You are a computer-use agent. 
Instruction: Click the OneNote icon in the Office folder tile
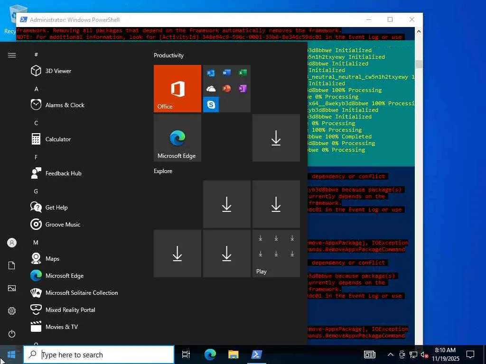pos(243,89)
